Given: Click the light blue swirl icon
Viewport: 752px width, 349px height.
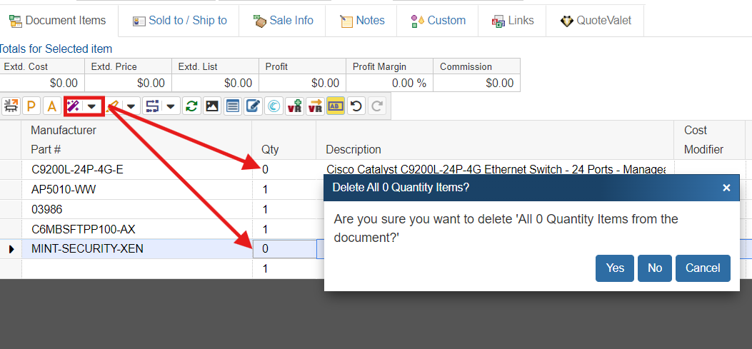Looking at the screenshot, I should pos(274,106).
